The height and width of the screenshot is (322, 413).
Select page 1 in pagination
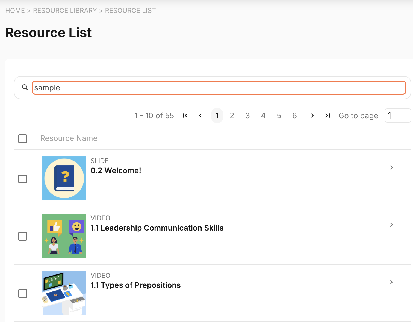[217, 116]
